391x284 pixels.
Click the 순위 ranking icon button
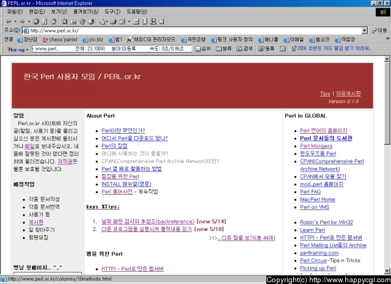(x=203, y=49)
